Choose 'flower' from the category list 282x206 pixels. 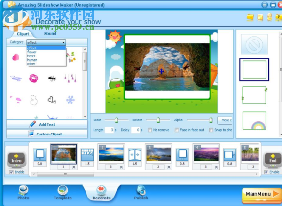pos(46,52)
